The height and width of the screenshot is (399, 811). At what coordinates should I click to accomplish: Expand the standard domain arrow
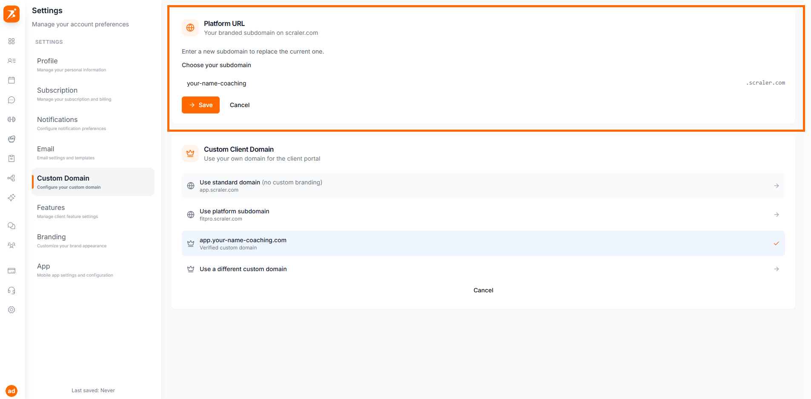[777, 186]
